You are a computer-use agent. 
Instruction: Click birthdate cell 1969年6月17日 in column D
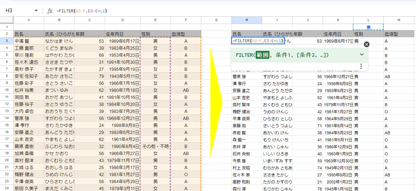pyautogui.click(x=123, y=41)
